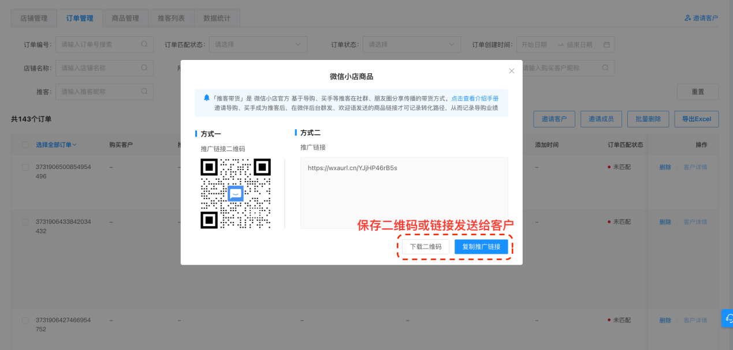Close the 微信小店商品 dialog with the X
733x350 pixels.
(511, 70)
